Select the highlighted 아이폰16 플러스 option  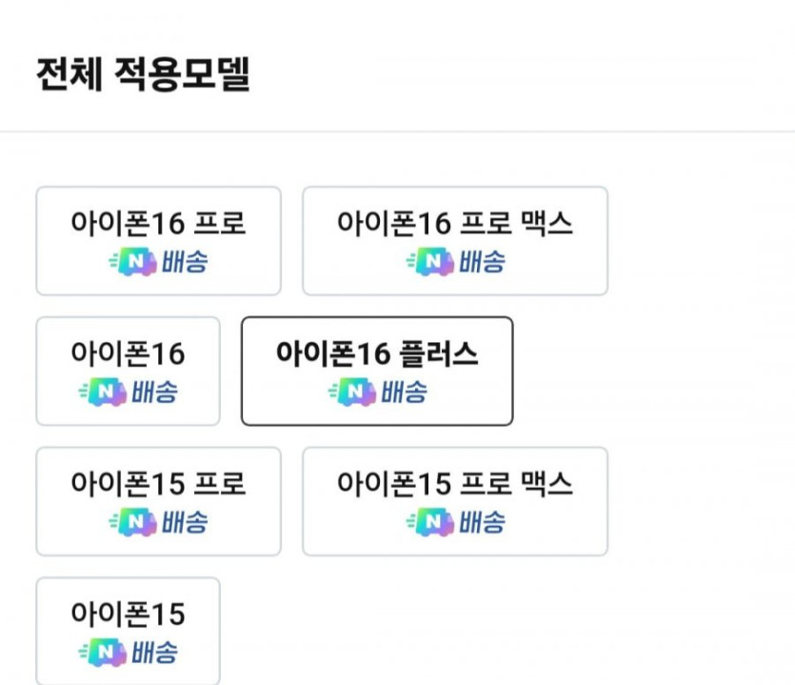pyautogui.click(x=377, y=354)
